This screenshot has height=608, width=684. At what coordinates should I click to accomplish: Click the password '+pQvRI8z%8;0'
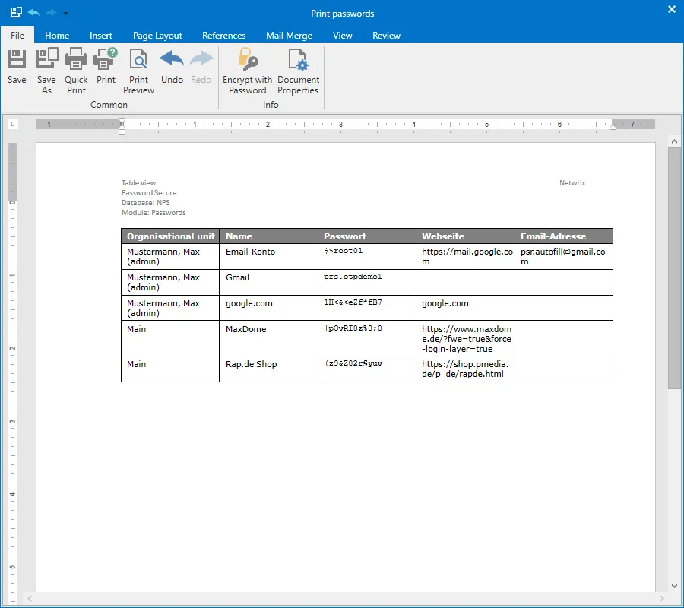353,328
